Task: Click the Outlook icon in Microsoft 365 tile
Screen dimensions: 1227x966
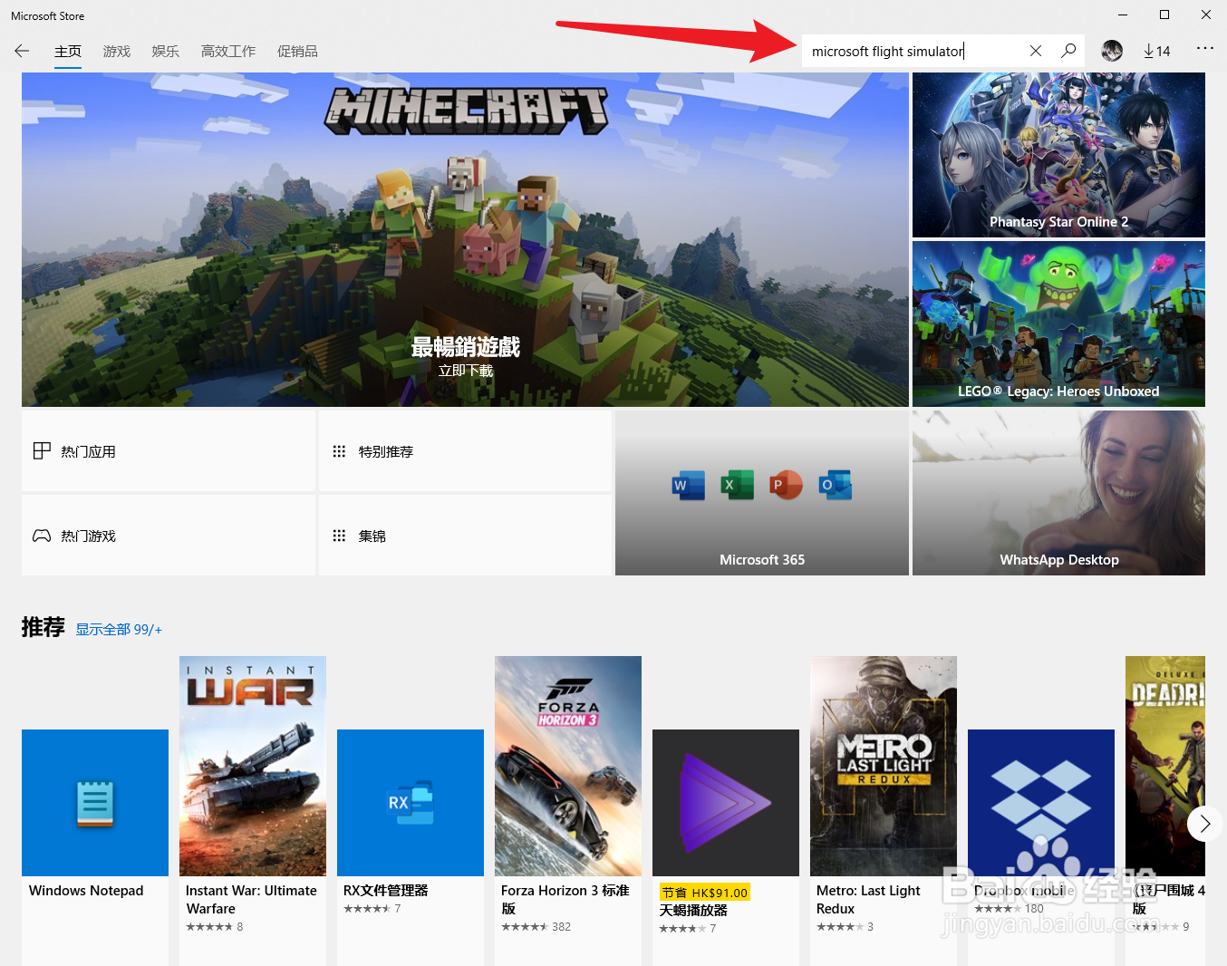Action: pos(835,486)
